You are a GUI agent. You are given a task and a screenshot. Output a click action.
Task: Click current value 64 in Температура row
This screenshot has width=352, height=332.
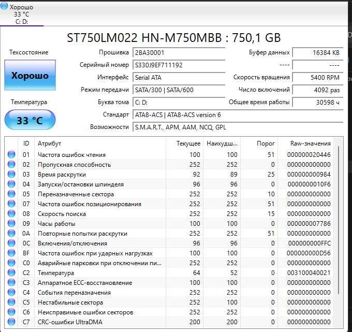[196, 273]
